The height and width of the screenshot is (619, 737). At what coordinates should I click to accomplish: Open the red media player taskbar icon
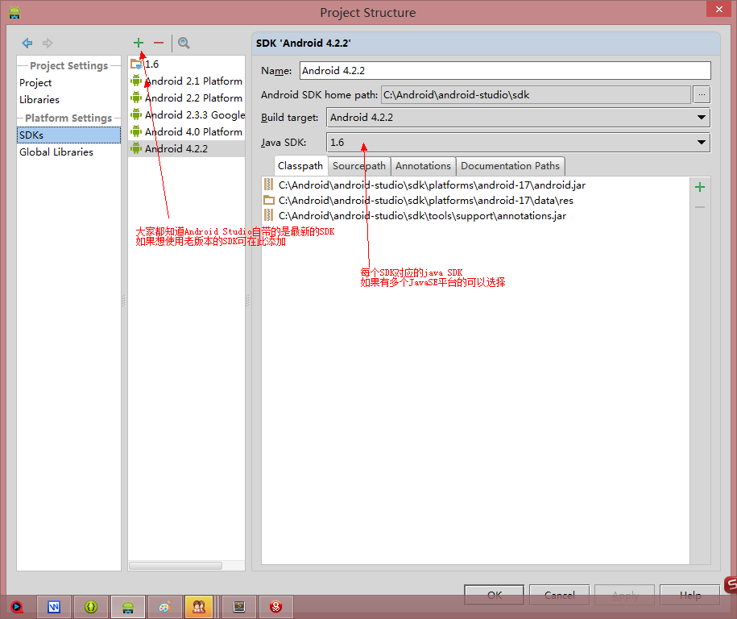[x=17, y=607]
